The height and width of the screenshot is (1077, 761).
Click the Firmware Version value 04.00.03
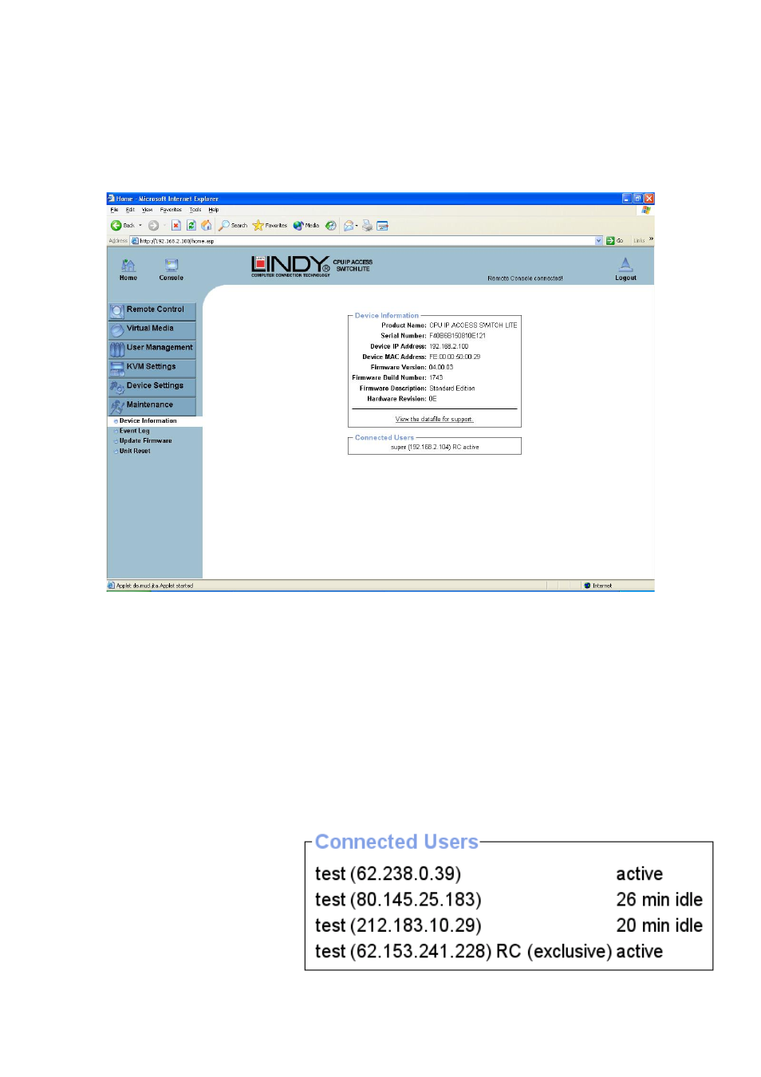441,367
